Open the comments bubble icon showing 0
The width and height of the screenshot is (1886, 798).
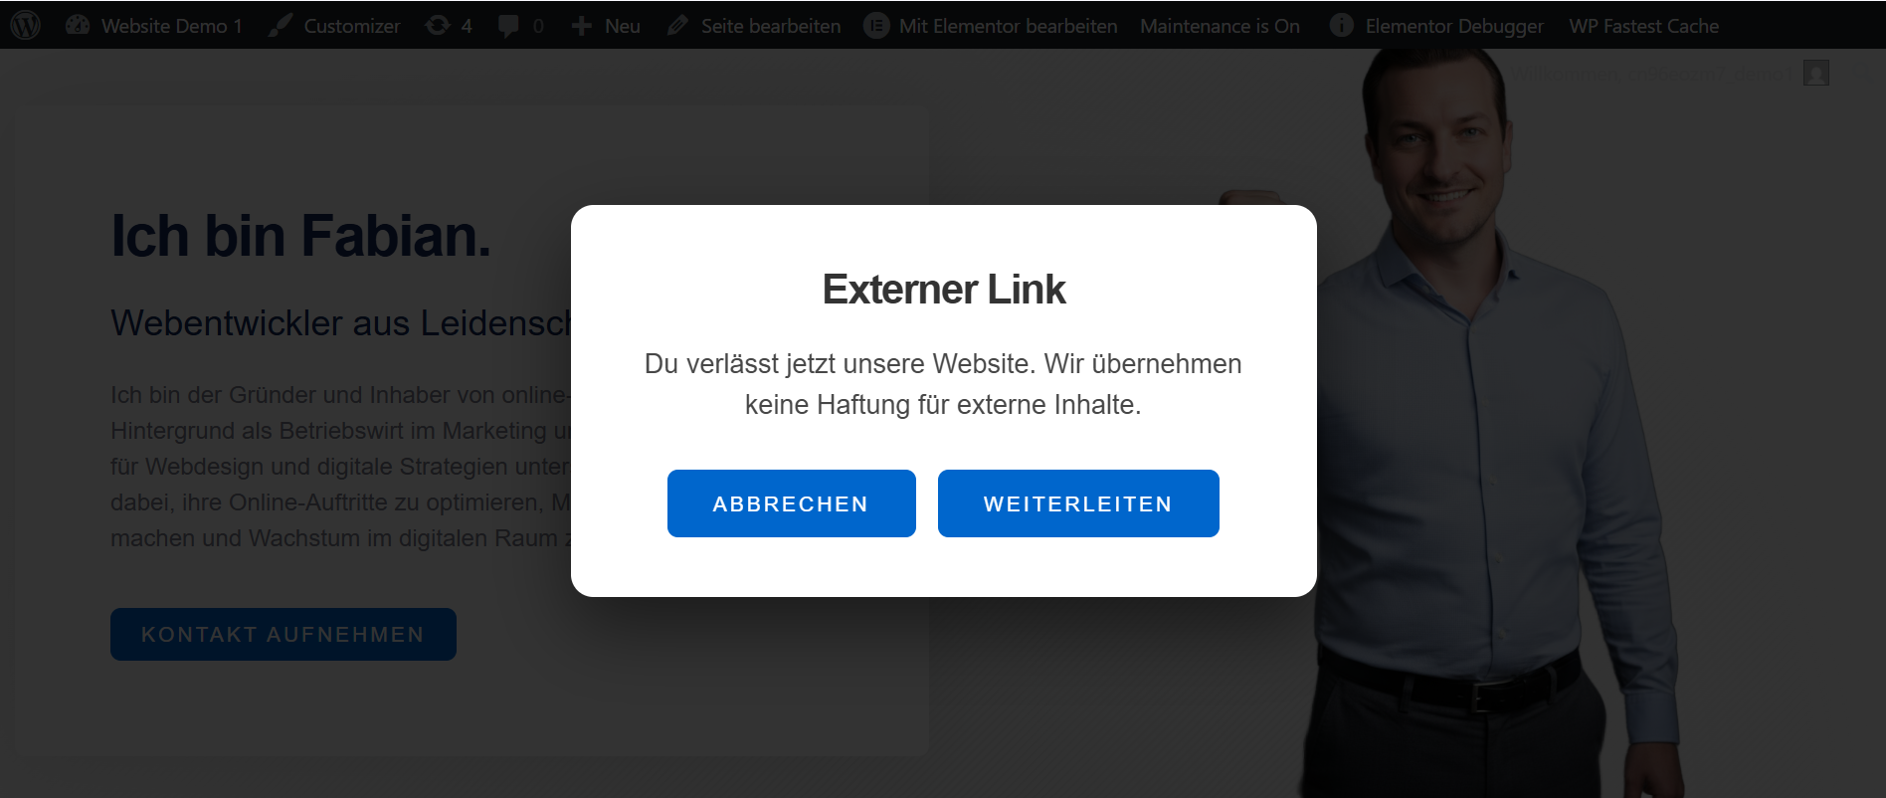508,26
